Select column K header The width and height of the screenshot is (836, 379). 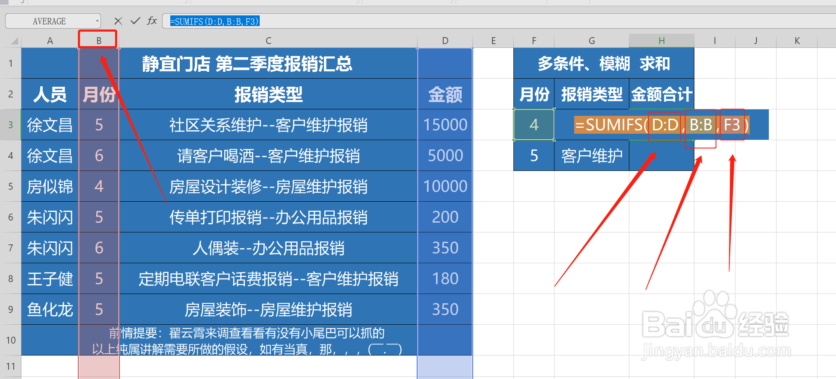tap(797, 41)
